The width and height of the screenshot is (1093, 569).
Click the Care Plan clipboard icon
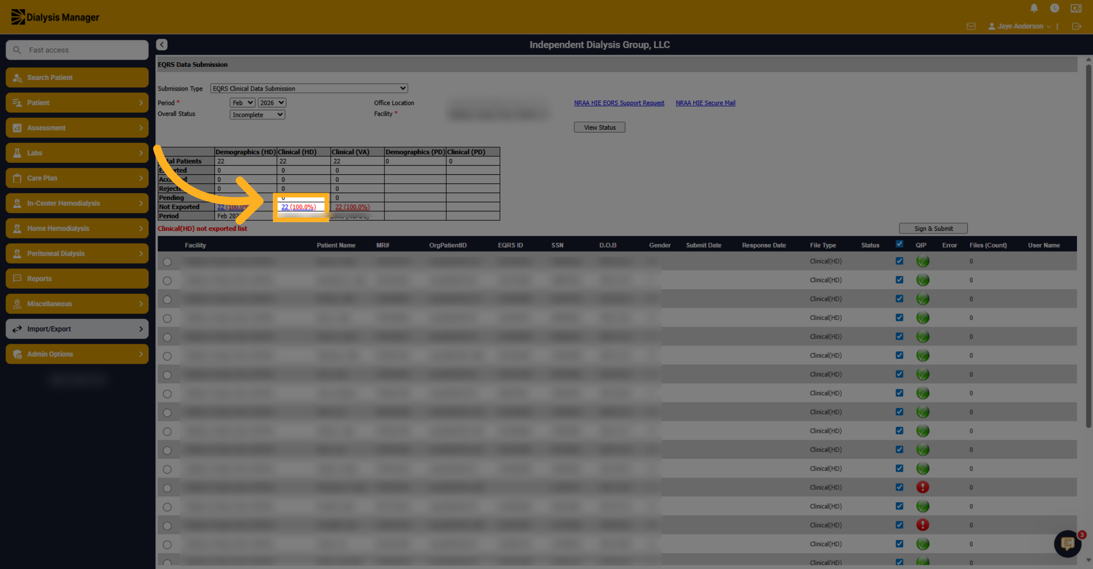click(17, 178)
